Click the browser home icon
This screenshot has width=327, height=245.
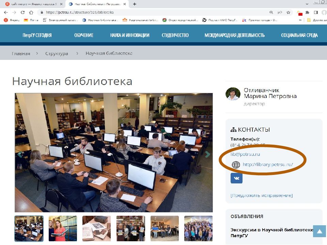(31, 12)
